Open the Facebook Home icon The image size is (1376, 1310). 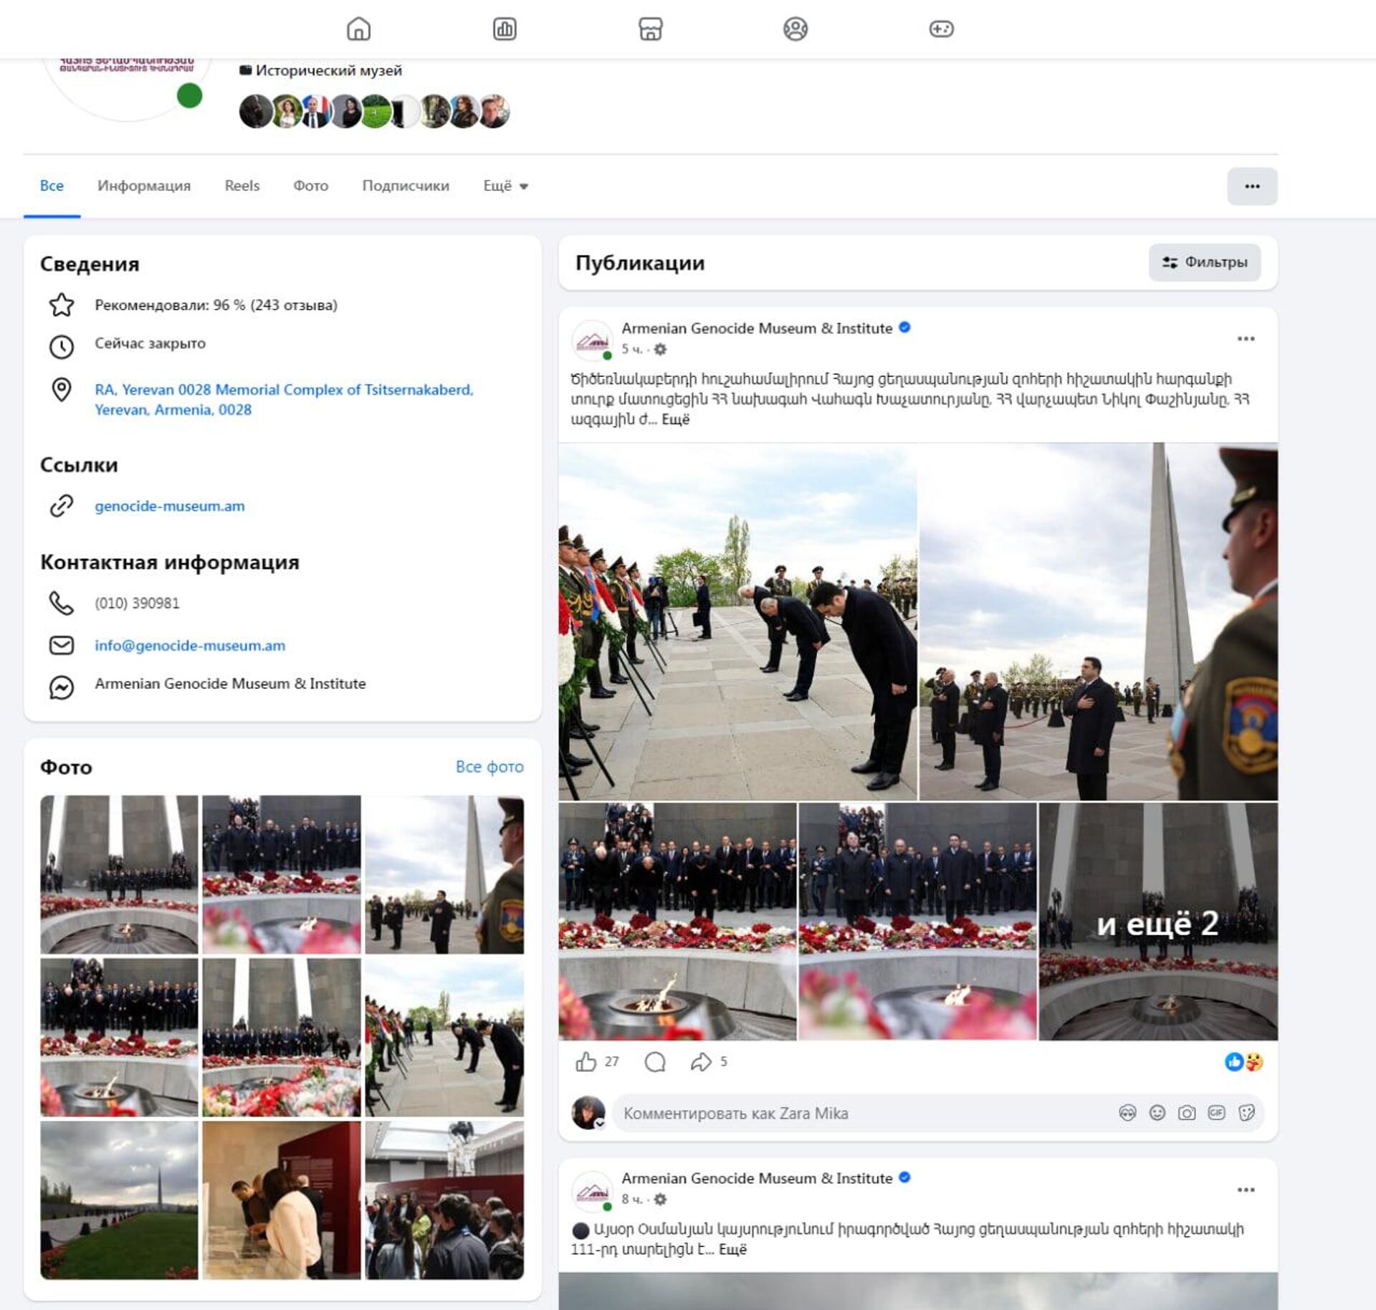(x=358, y=29)
